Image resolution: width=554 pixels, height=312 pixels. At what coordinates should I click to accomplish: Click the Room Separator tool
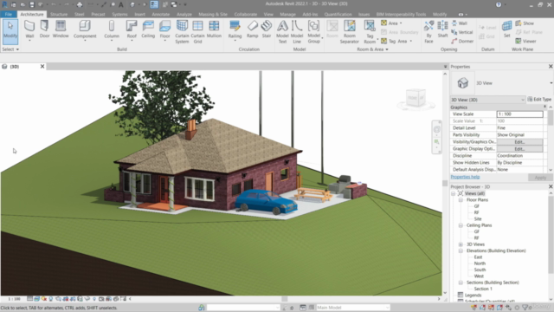click(350, 32)
